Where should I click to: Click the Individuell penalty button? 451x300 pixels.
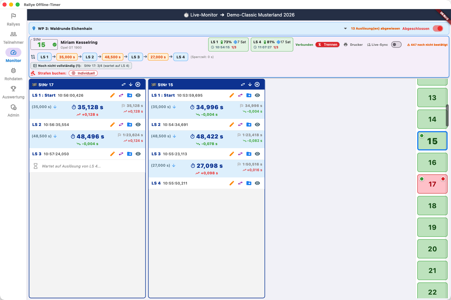pyautogui.click(x=83, y=73)
